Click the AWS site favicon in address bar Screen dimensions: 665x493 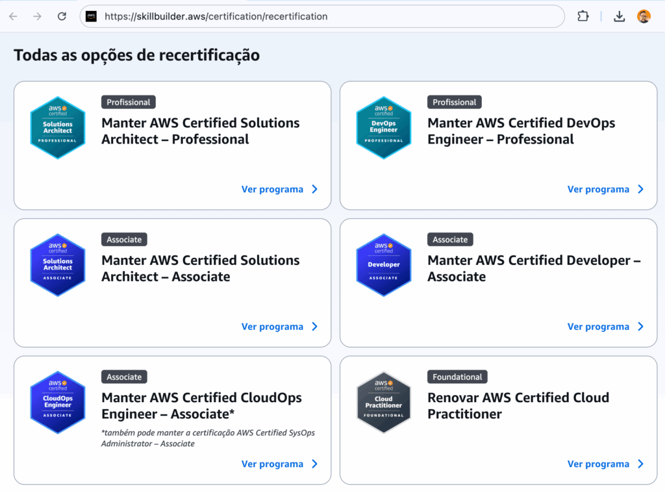[x=91, y=16]
